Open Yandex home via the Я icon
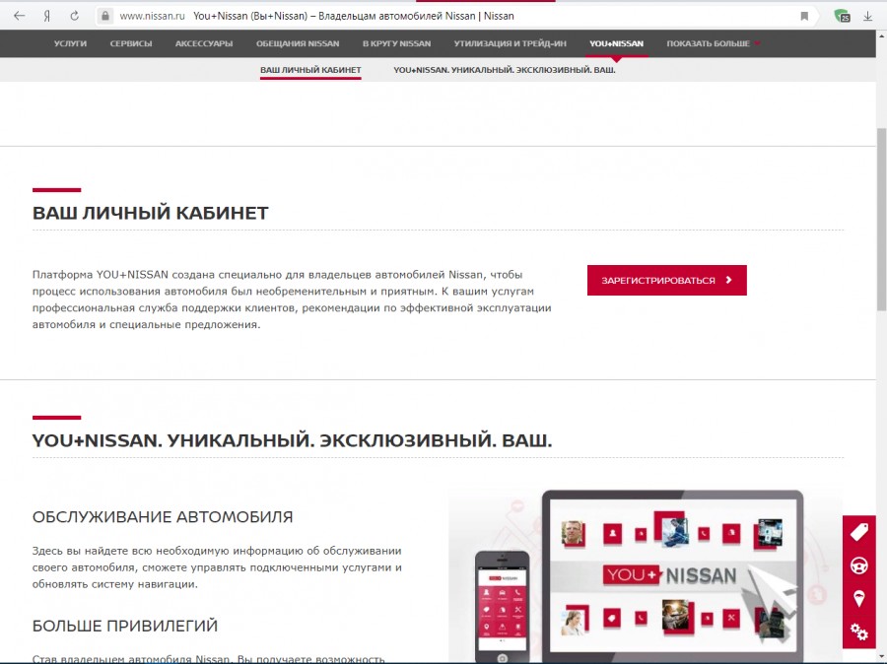887x664 pixels. point(47,16)
